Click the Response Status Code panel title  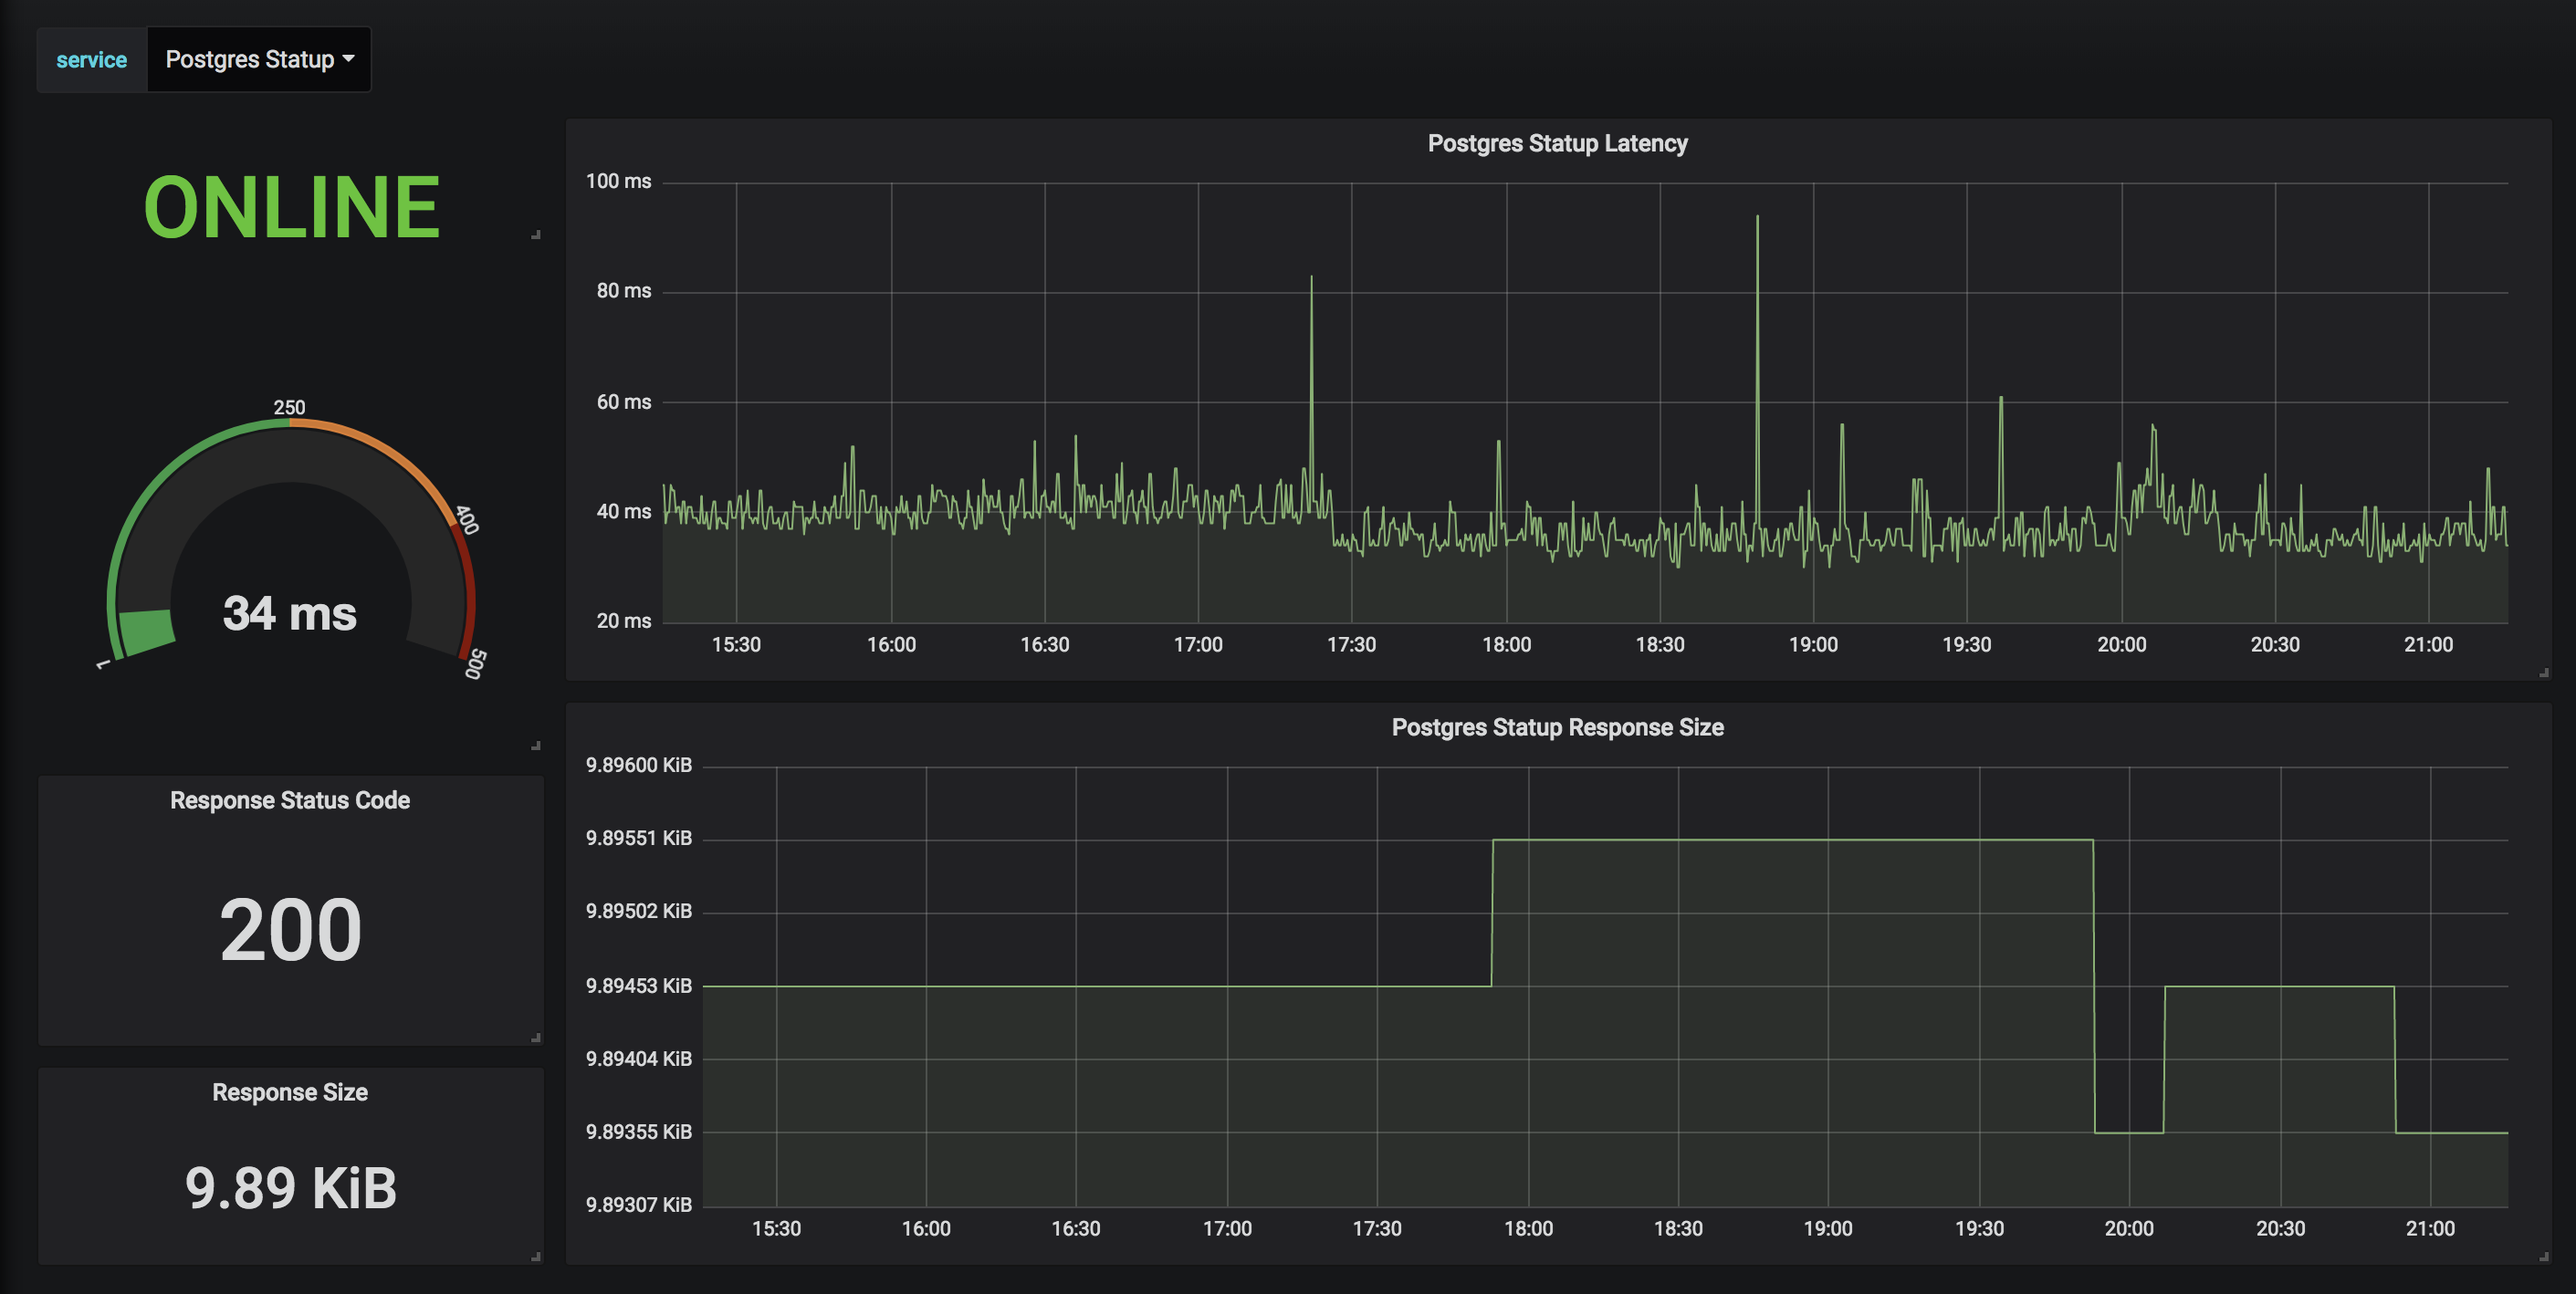290,801
